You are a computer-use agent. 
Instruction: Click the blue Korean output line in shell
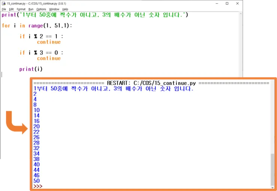113,89
